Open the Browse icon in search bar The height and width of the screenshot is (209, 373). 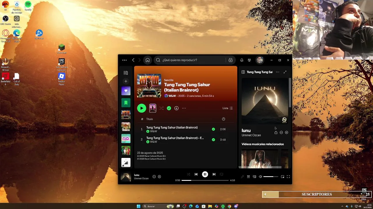231,60
